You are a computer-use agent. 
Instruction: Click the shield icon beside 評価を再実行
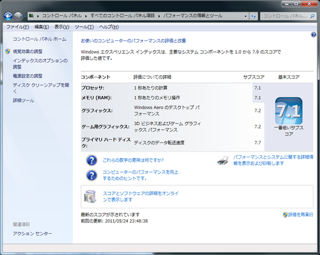(285, 215)
